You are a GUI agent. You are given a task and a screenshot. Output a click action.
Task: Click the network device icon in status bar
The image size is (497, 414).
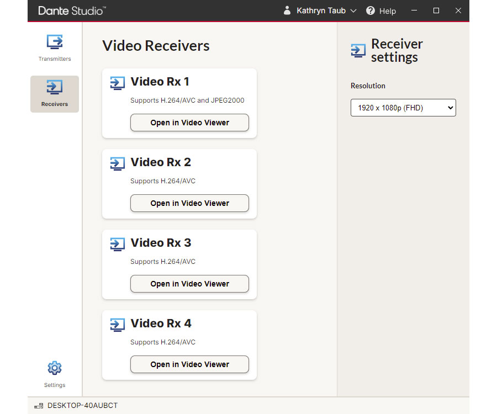click(x=39, y=406)
